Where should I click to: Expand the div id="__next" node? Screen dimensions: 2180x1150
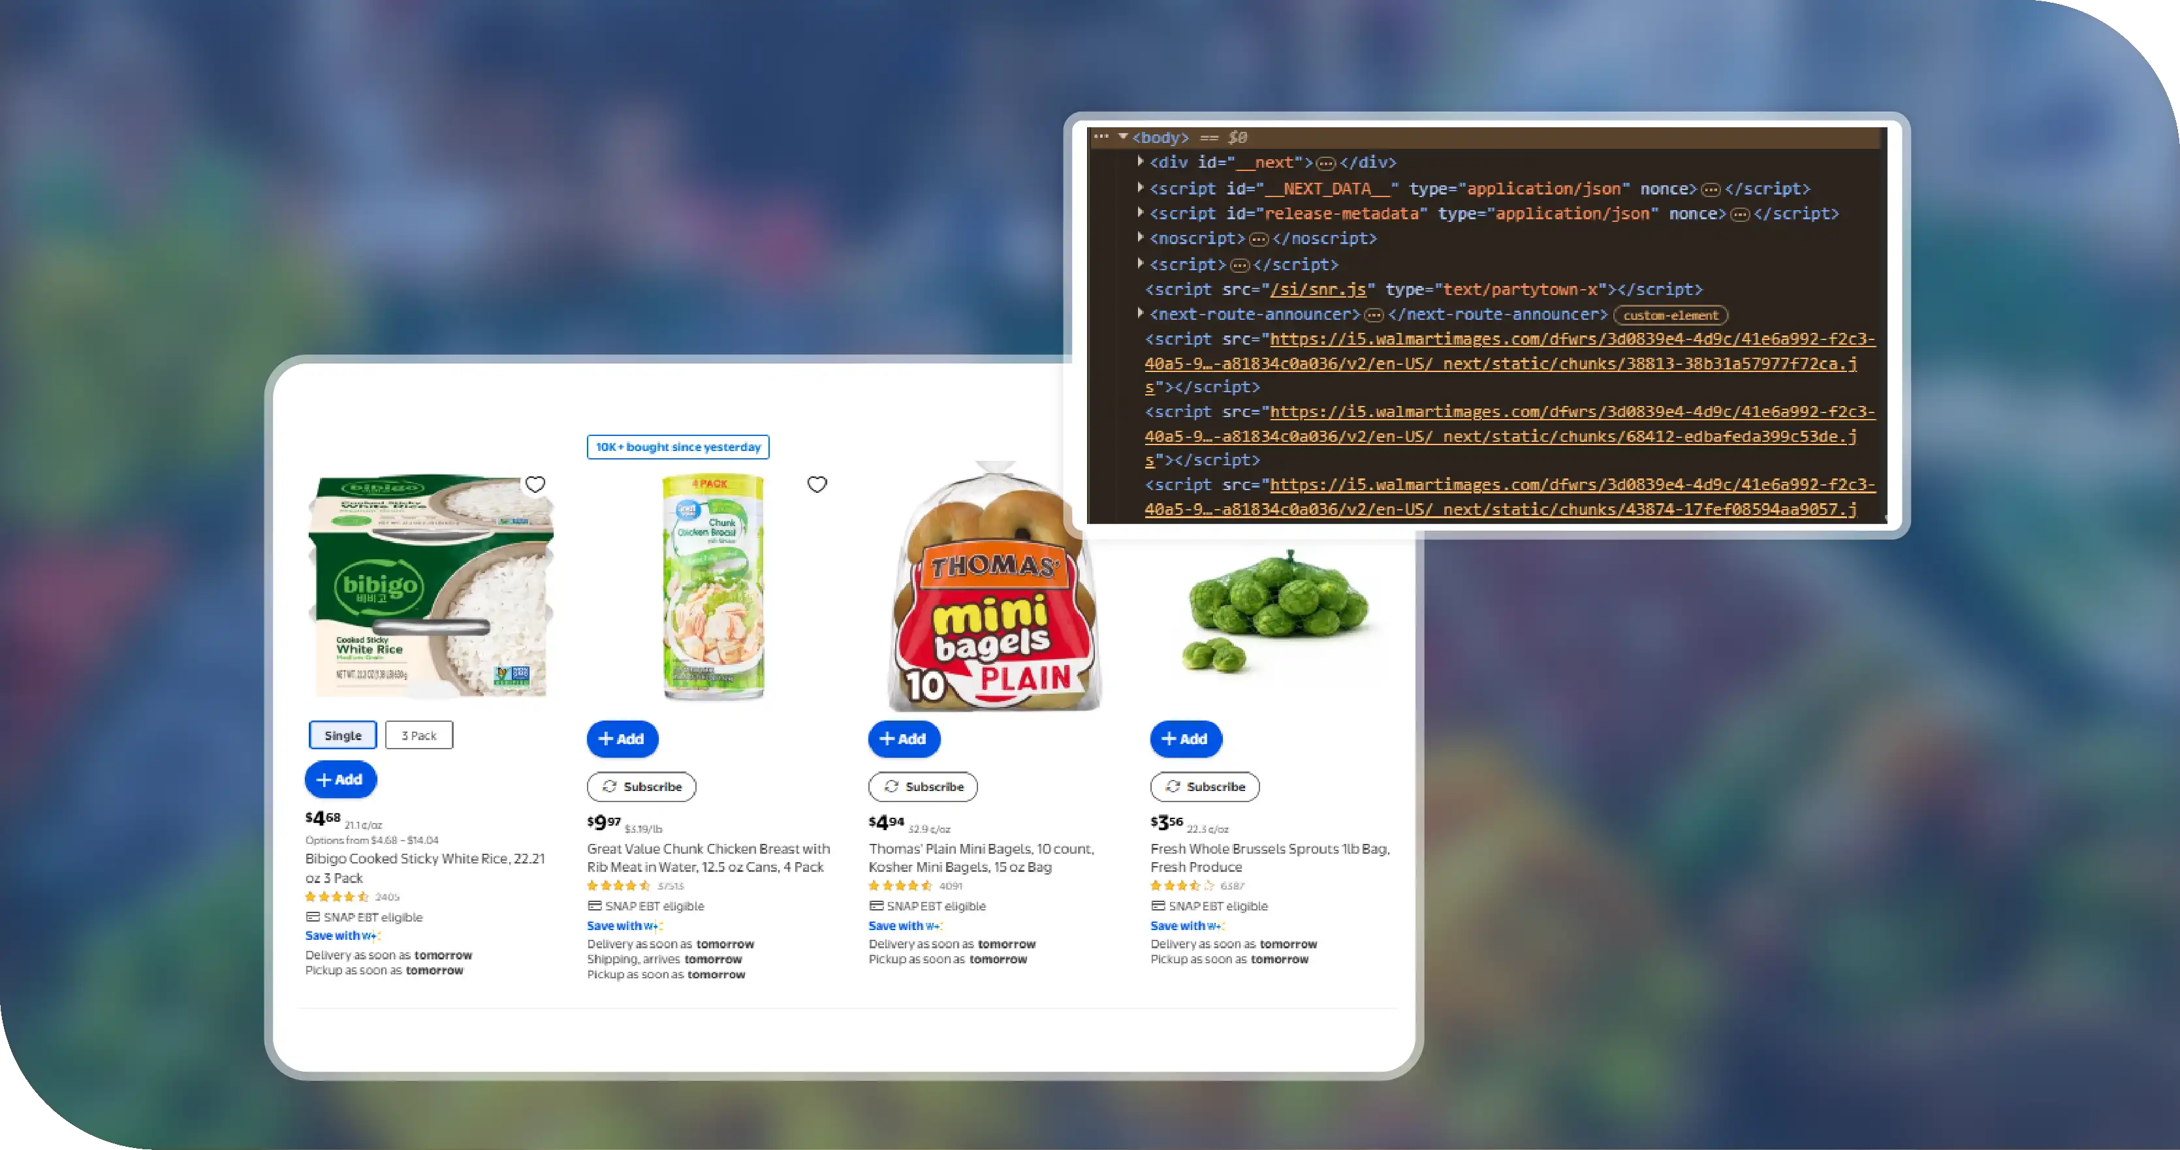click(x=1141, y=162)
